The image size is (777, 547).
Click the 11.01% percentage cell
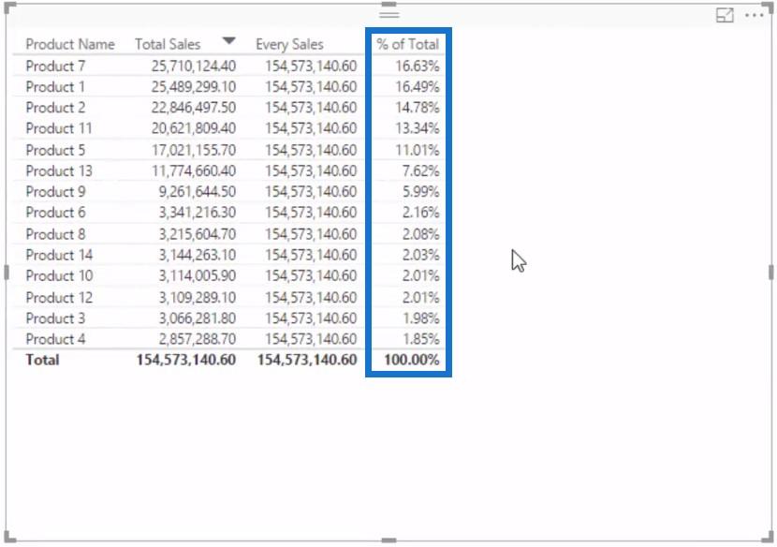pyautogui.click(x=417, y=150)
